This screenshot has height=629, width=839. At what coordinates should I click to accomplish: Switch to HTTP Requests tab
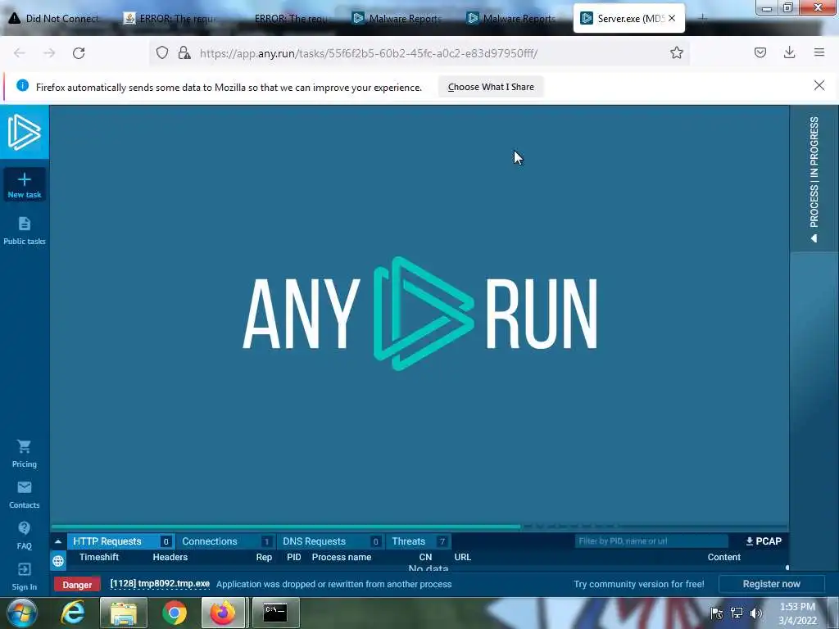(x=121, y=541)
